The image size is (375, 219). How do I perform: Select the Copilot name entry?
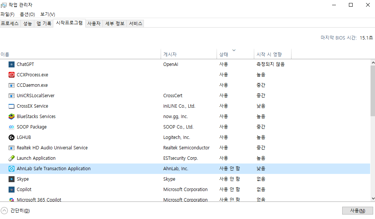pyautogui.click(x=24, y=190)
